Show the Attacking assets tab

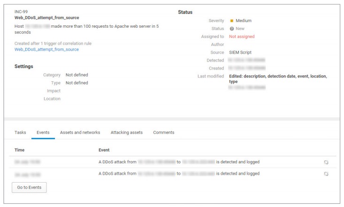[127, 132]
